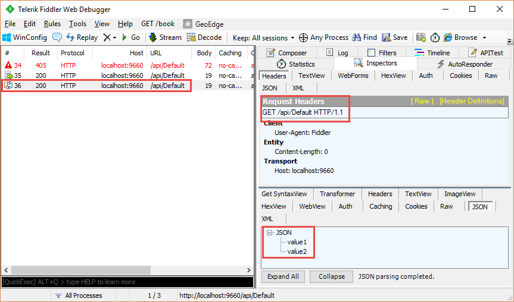Switch to the Timeline tab
Image resolution: width=514 pixels, height=302 pixels.
pyautogui.click(x=432, y=53)
